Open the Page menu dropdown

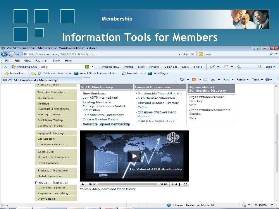(x=228, y=80)
